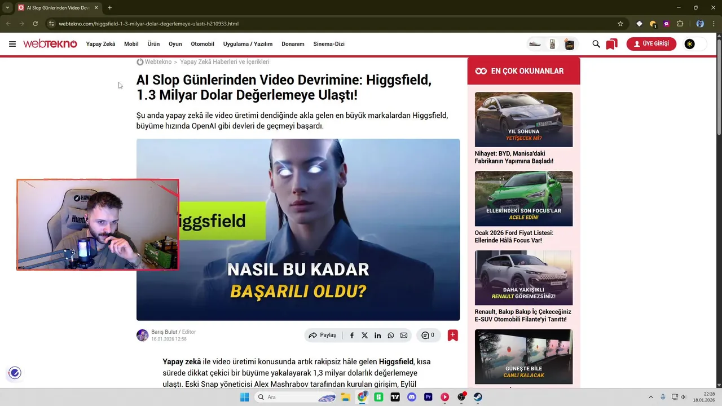The height and width of the screenshot is (406, 722).
Task: Open the Renault Filante story thumbnail
Action: [523, 278]
